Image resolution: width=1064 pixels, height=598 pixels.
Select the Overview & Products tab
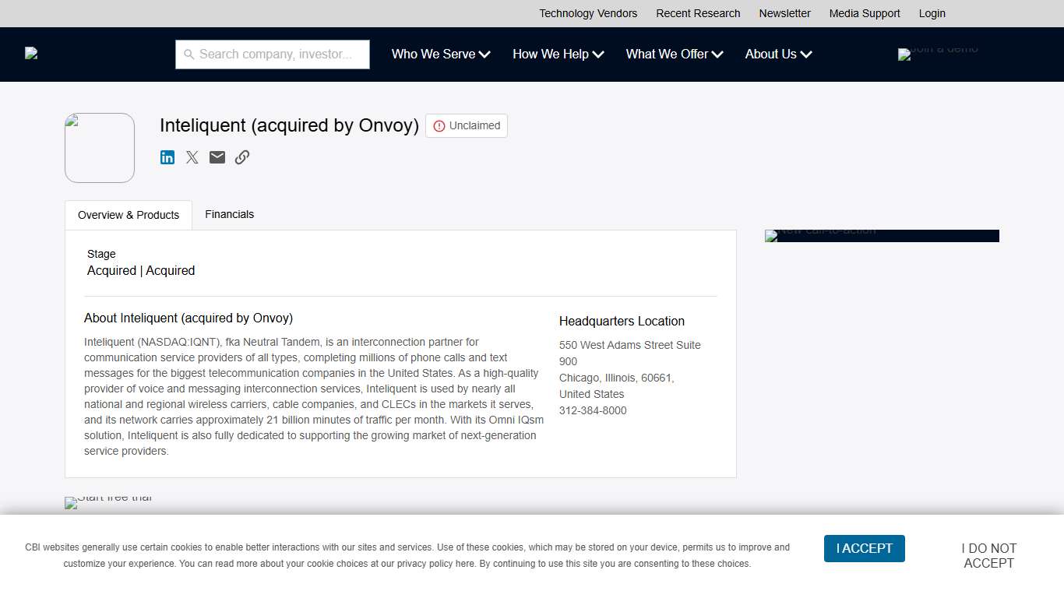pos(128,214)
